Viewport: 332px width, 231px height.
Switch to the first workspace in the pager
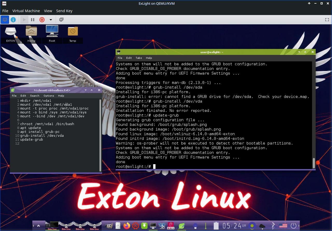(x=52, y=226)
